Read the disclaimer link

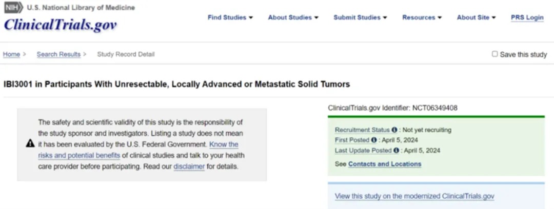coord(189,166)
